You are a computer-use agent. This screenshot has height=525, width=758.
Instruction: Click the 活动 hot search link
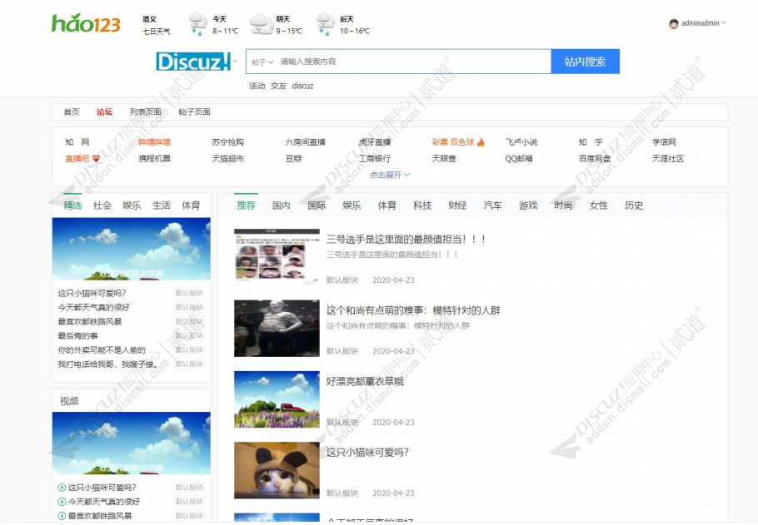point(257,86)
